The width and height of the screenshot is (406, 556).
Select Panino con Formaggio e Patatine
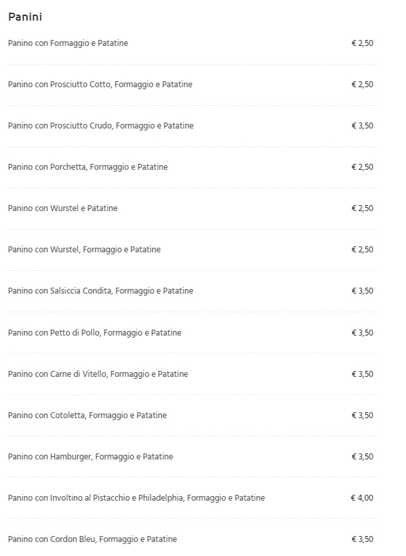[68, 43]
